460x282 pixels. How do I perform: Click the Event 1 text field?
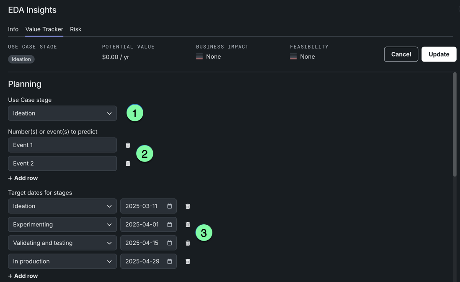click(62, 145)
